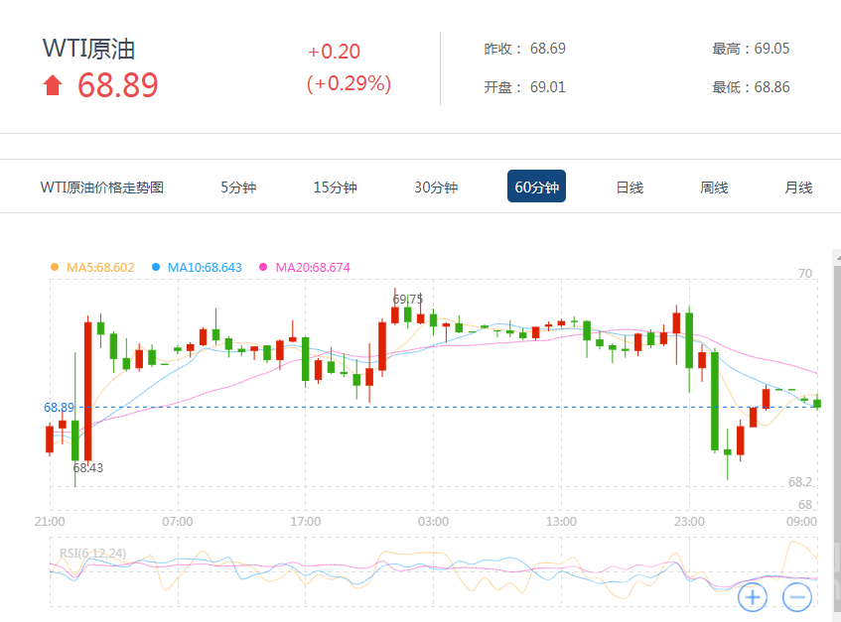Click the +0.20 price change value

point(334,52)
